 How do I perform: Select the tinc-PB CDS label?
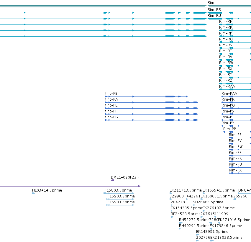click(x=111, y=94)
